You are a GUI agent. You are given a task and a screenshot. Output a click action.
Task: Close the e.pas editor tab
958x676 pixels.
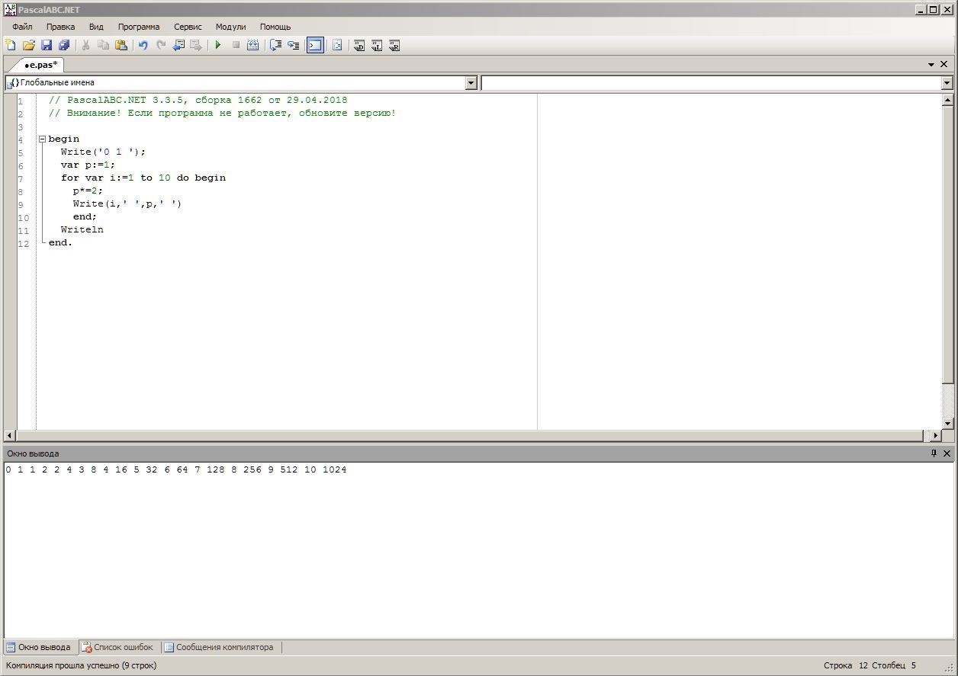[944, 65]
